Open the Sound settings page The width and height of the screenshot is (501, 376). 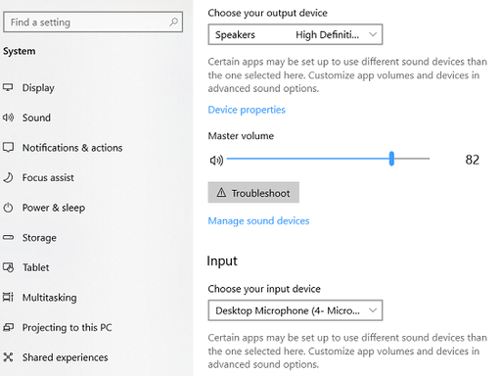36,117
